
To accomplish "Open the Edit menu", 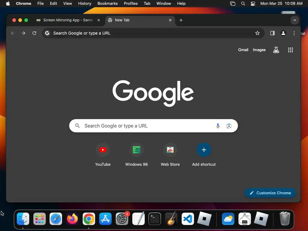I will (53, 4).
